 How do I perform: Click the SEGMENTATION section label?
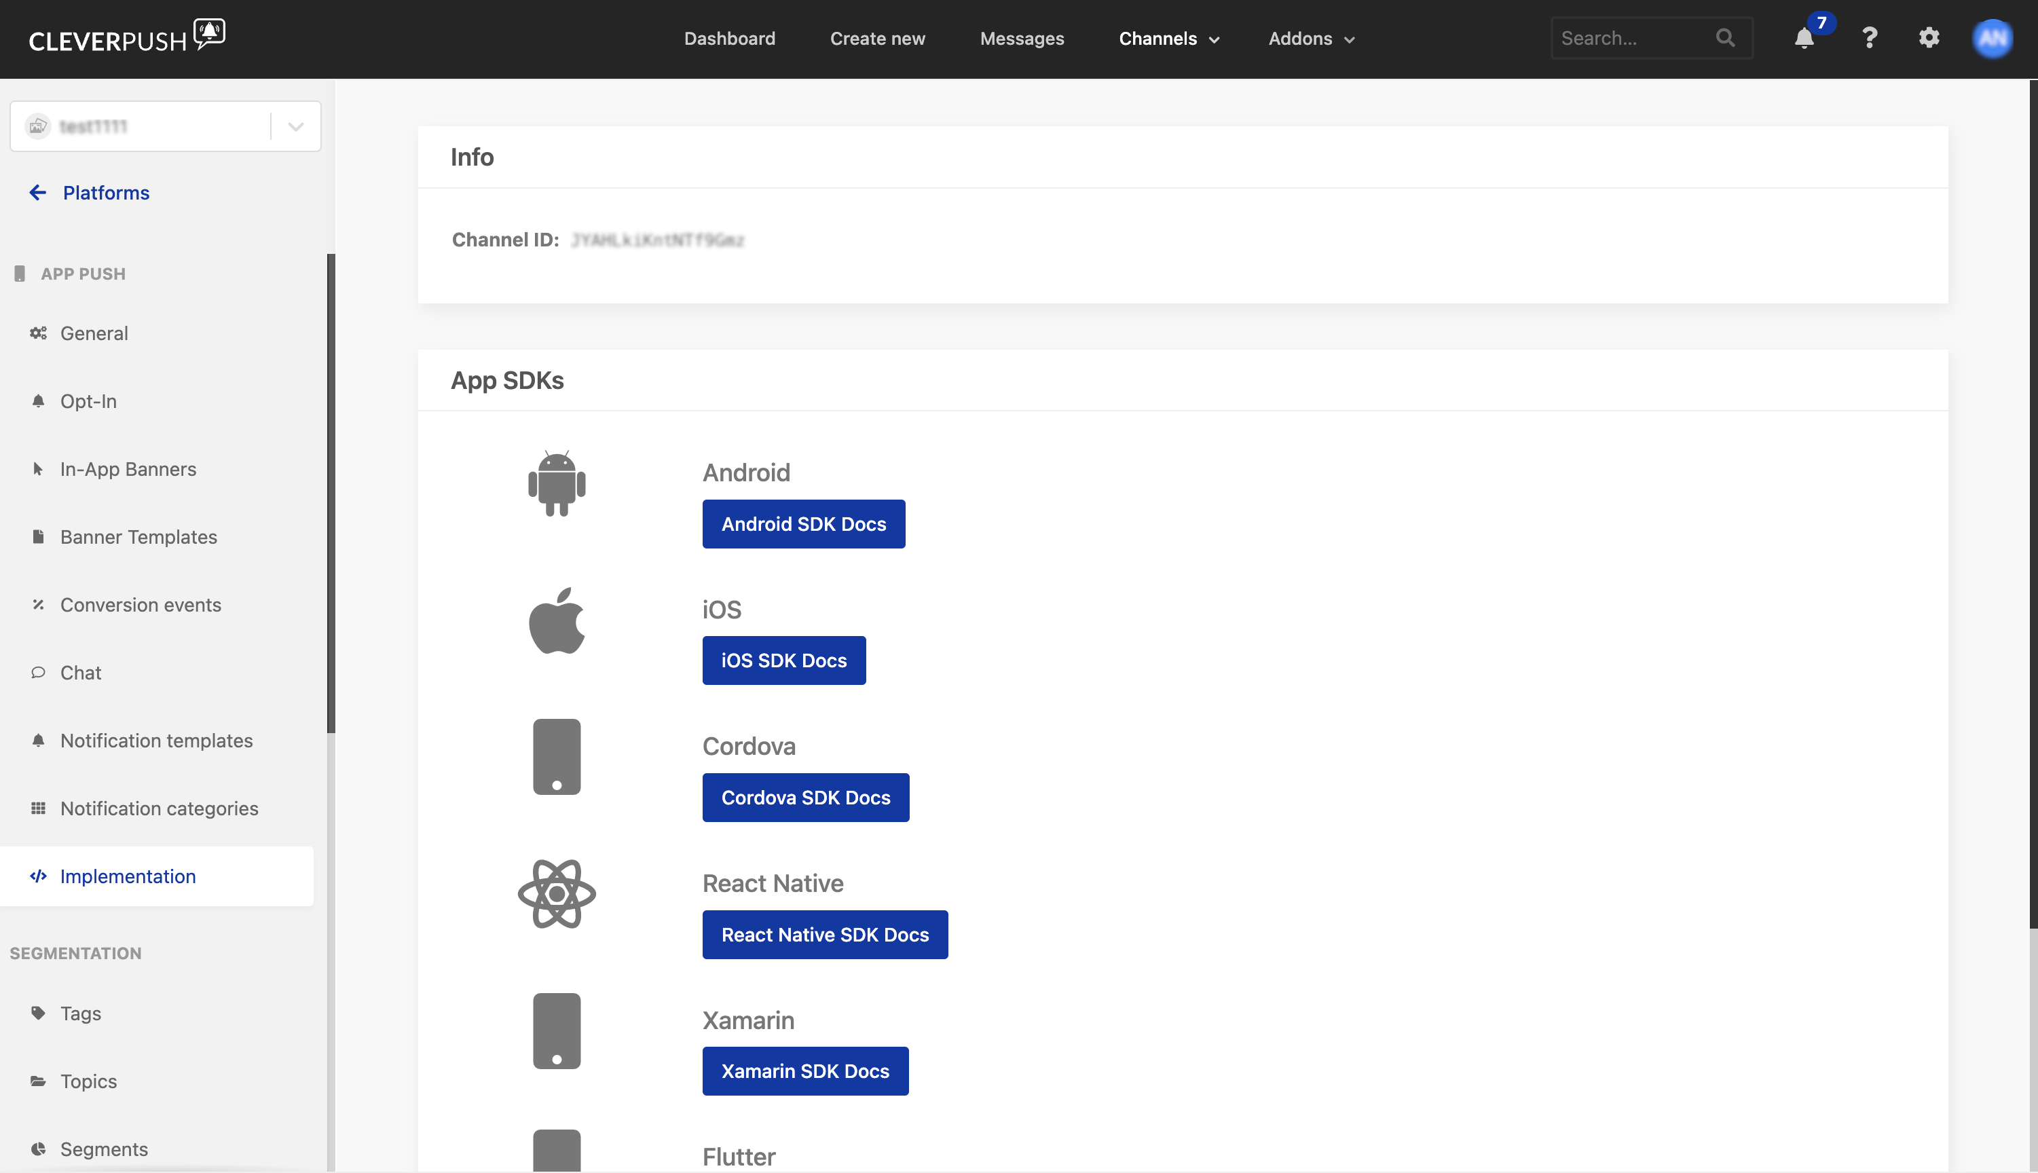tap(76, 953)
